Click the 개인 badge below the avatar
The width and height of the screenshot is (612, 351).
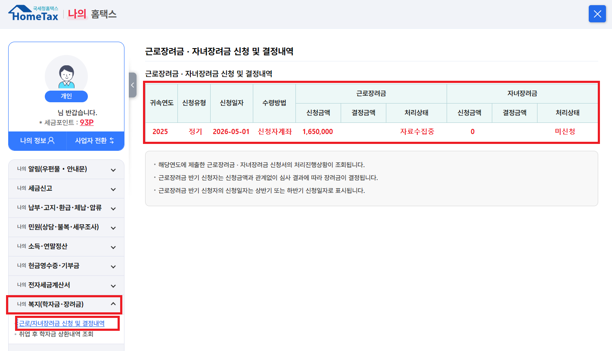(66, 96)
